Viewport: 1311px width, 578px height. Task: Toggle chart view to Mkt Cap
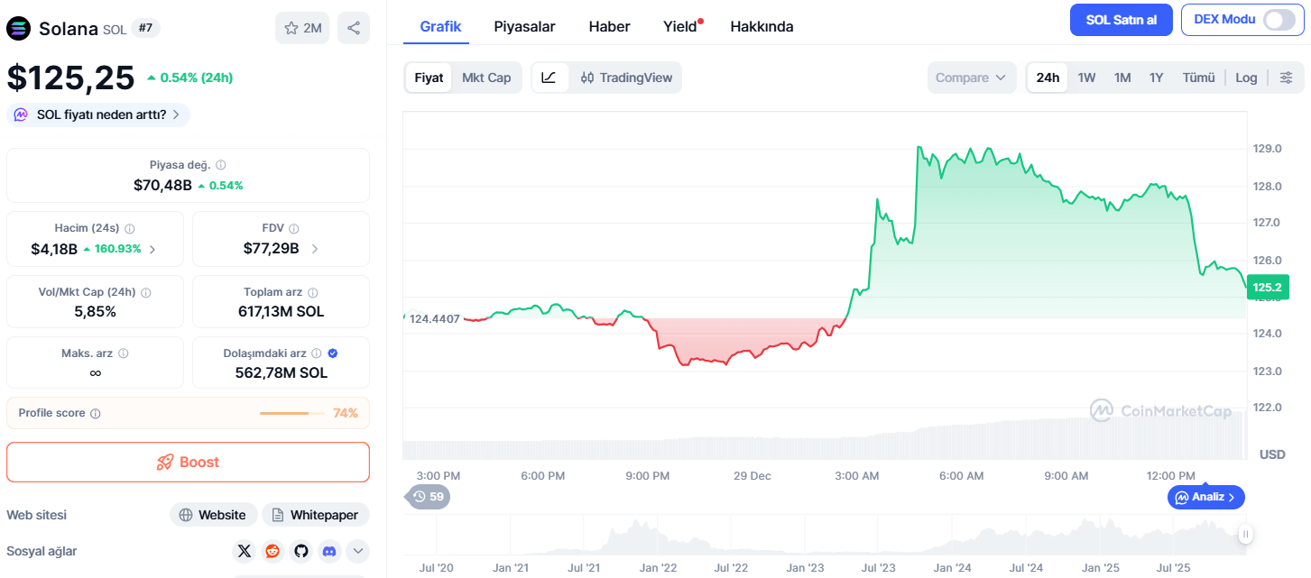pyautogui.click(x=486, y=78)
